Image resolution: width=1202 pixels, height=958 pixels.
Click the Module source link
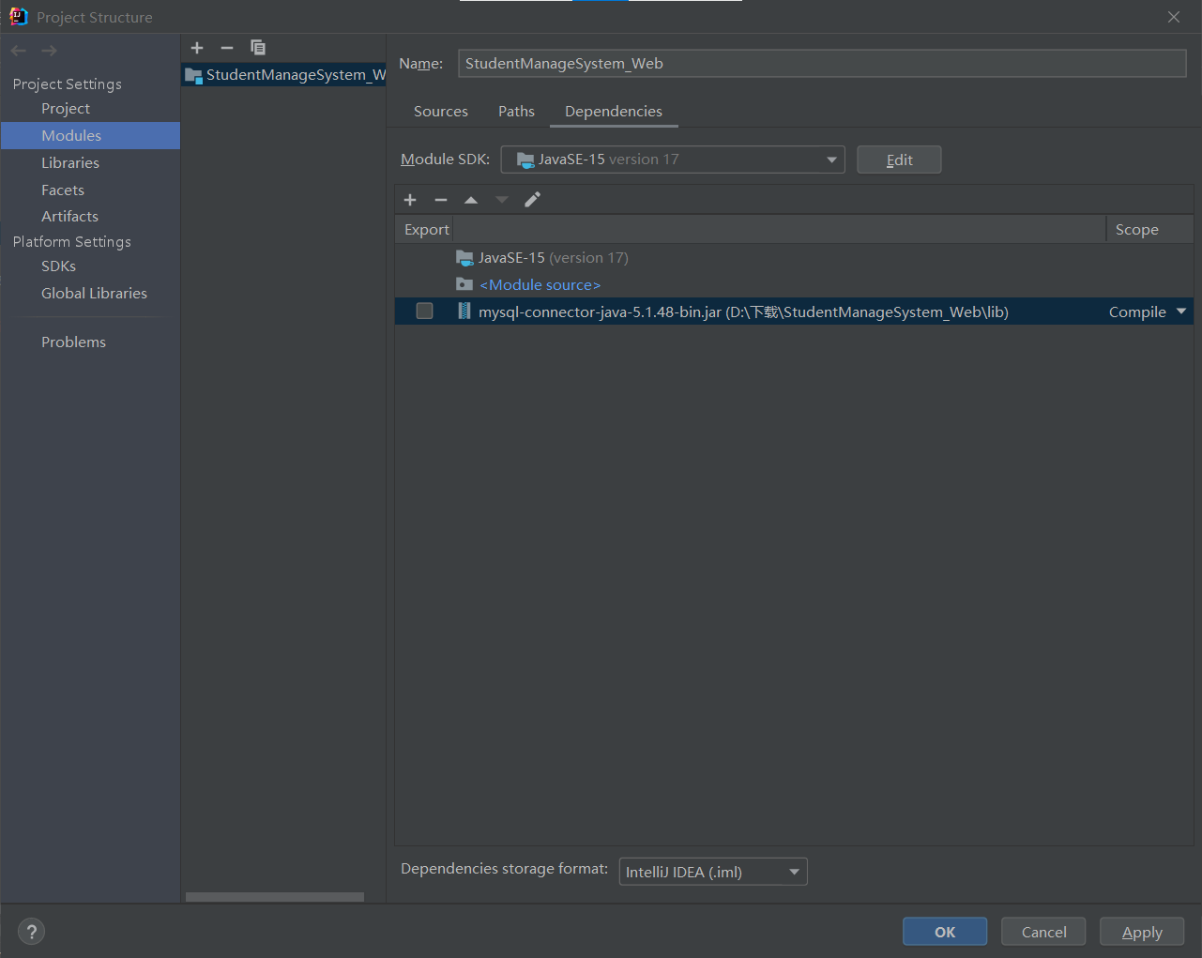[x=540, y=285]
